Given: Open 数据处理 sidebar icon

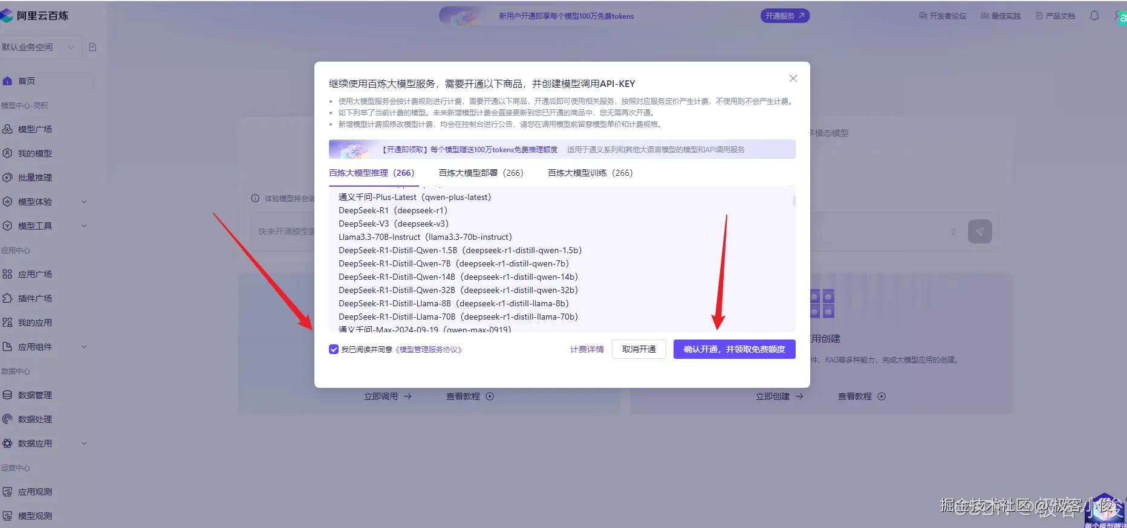Looking at the screenshot, I should (7, 419).
